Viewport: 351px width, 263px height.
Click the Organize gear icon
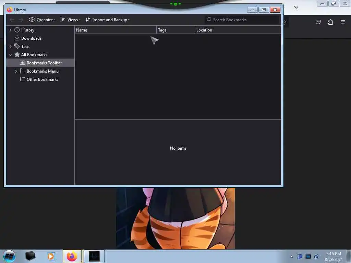click(x=32, y=20)
